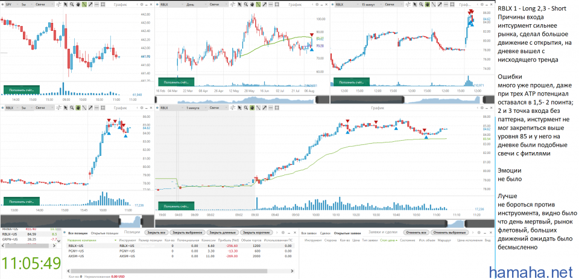Switch to Сделки tab
Screen dimensions: 579x279
325,233
